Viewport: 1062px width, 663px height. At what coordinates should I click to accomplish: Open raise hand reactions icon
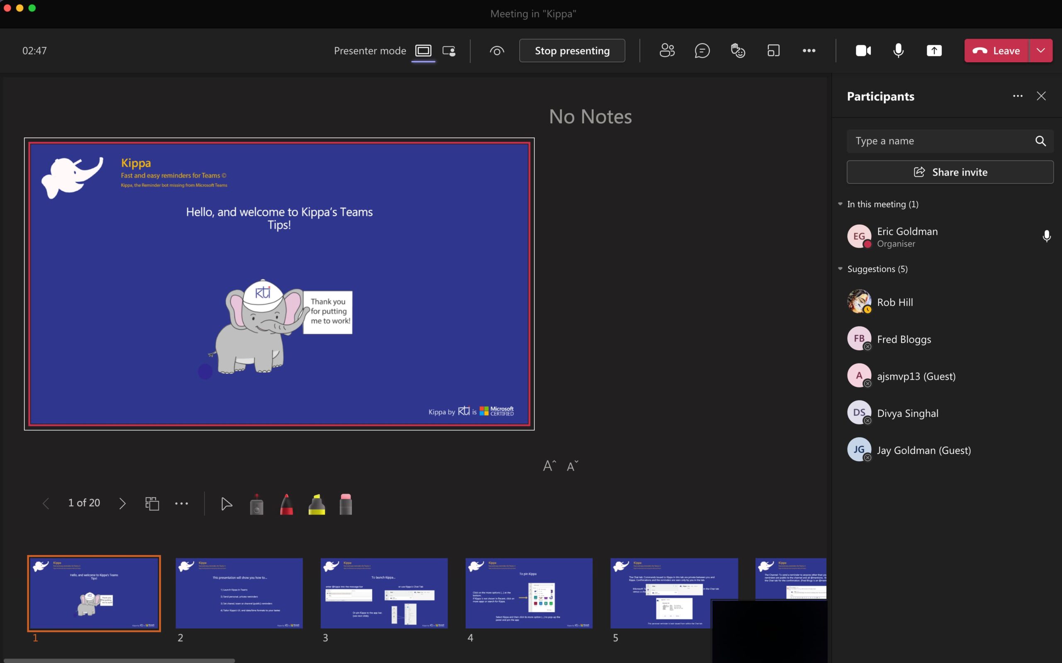(738, 51)
